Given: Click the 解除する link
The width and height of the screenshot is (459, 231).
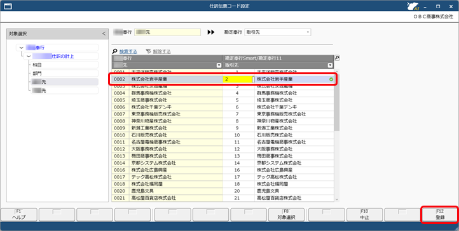Looking at the screenshot, I should pyautogui.click(x=162, y=51).
